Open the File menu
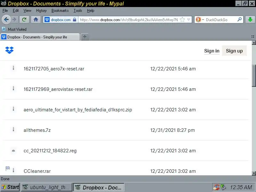The image size is (256, 192). click(5, 11)
